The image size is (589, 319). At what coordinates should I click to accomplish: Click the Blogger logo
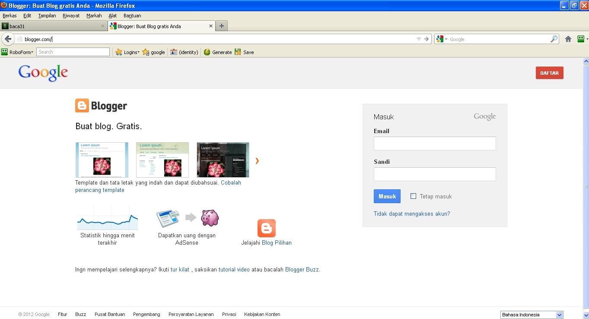point(101,105)
